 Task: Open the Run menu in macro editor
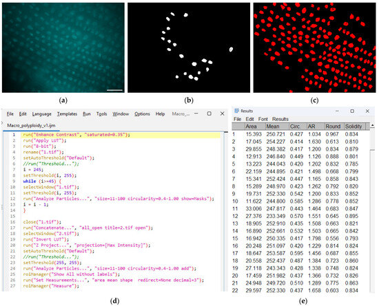pyautogui.click(x=87, y=114)
